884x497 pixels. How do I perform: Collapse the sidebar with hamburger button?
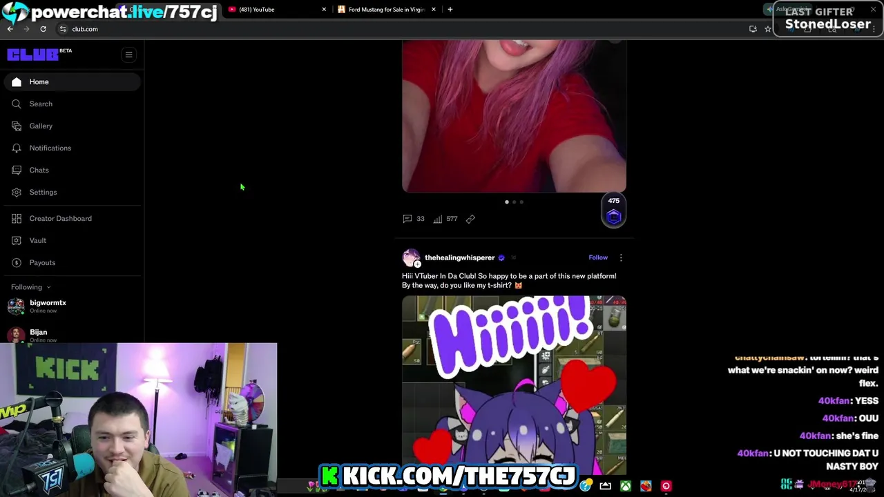coord(128,55)
